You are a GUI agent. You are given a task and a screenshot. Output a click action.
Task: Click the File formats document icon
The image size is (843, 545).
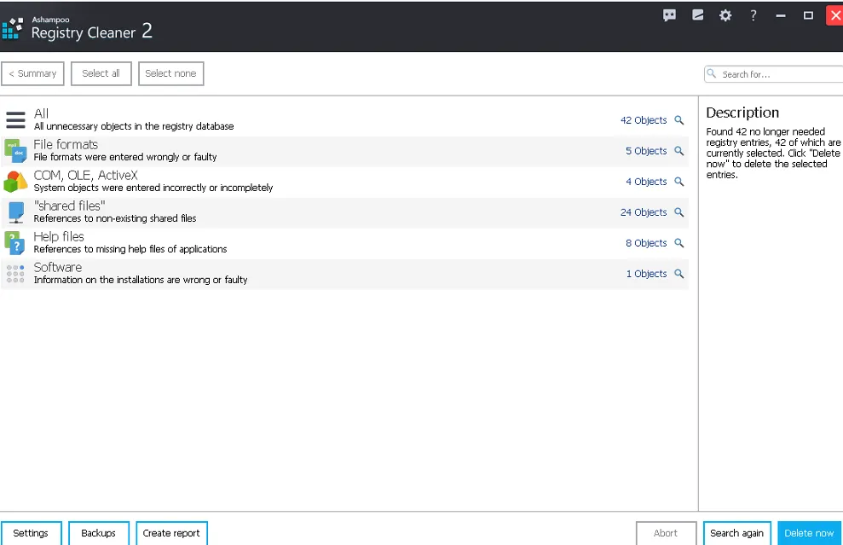coord(15,150)
